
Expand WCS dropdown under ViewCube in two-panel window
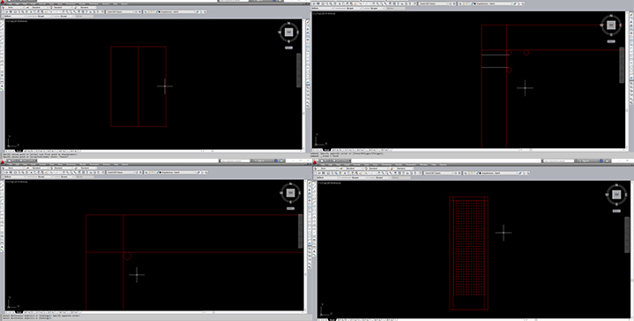tap(288, 48)
